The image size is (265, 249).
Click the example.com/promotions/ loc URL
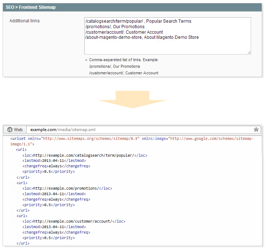pyautogui.click(x=67, y=188)
